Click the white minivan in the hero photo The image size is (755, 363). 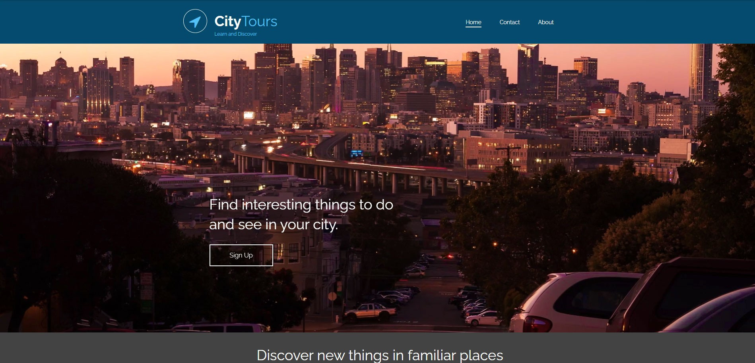pos(576,302)
